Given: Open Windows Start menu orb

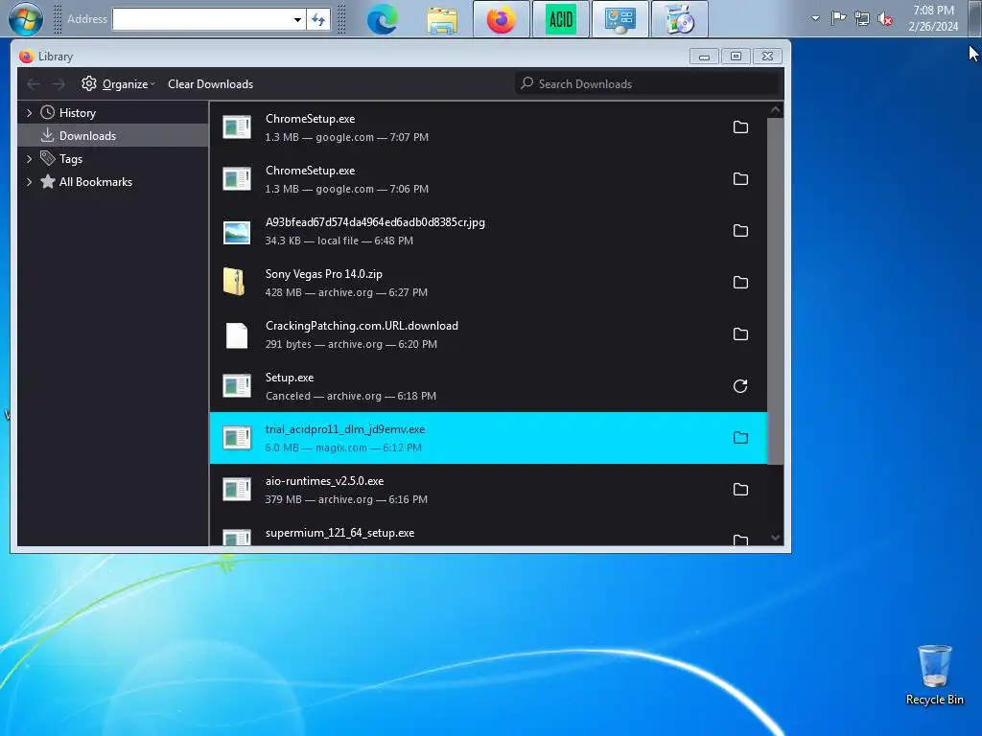Looking at the screenshot, I should (26, 19).
